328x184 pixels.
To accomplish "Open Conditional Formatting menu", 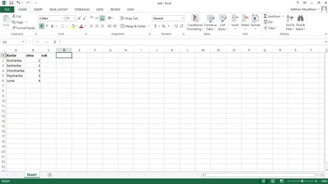I will pos(195,22).
